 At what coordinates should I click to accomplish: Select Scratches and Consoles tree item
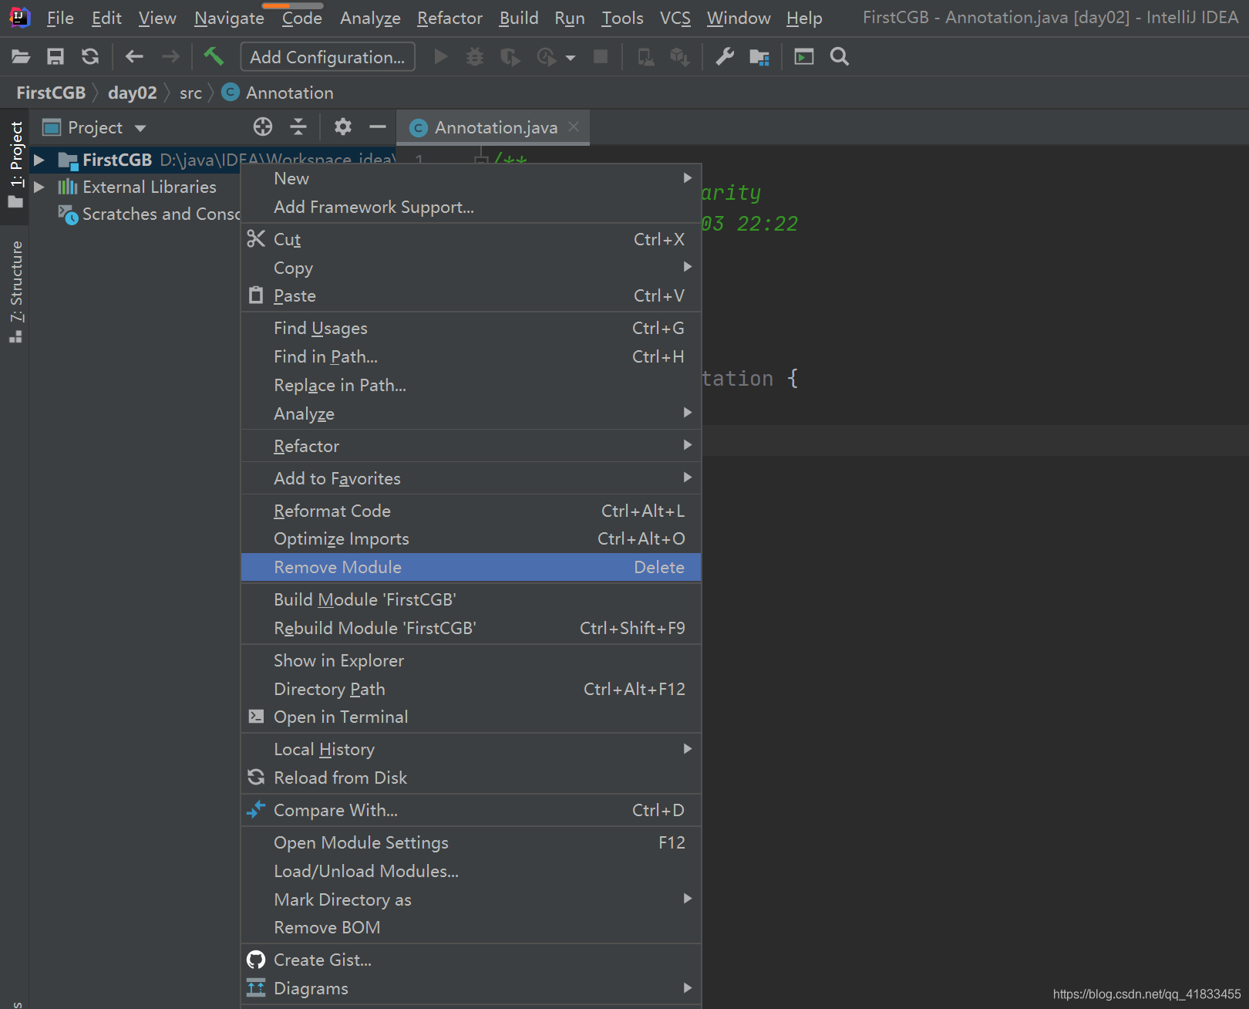coord(150,214)
